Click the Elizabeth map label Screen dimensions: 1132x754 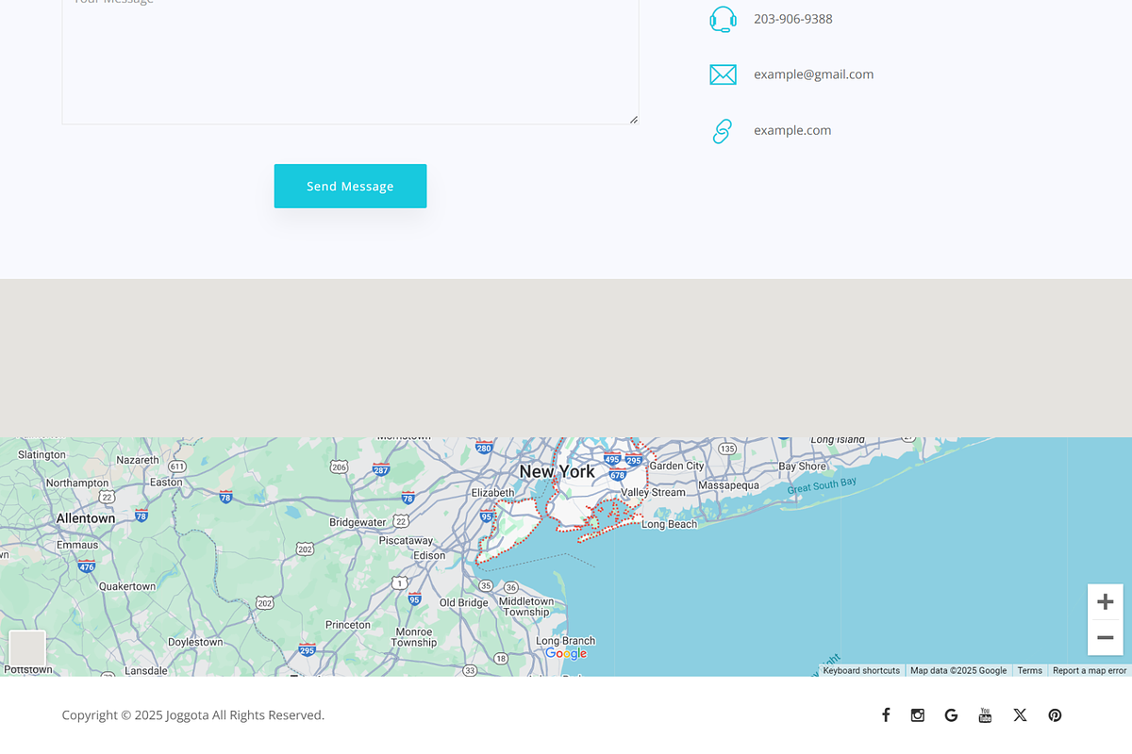(493, 492)
